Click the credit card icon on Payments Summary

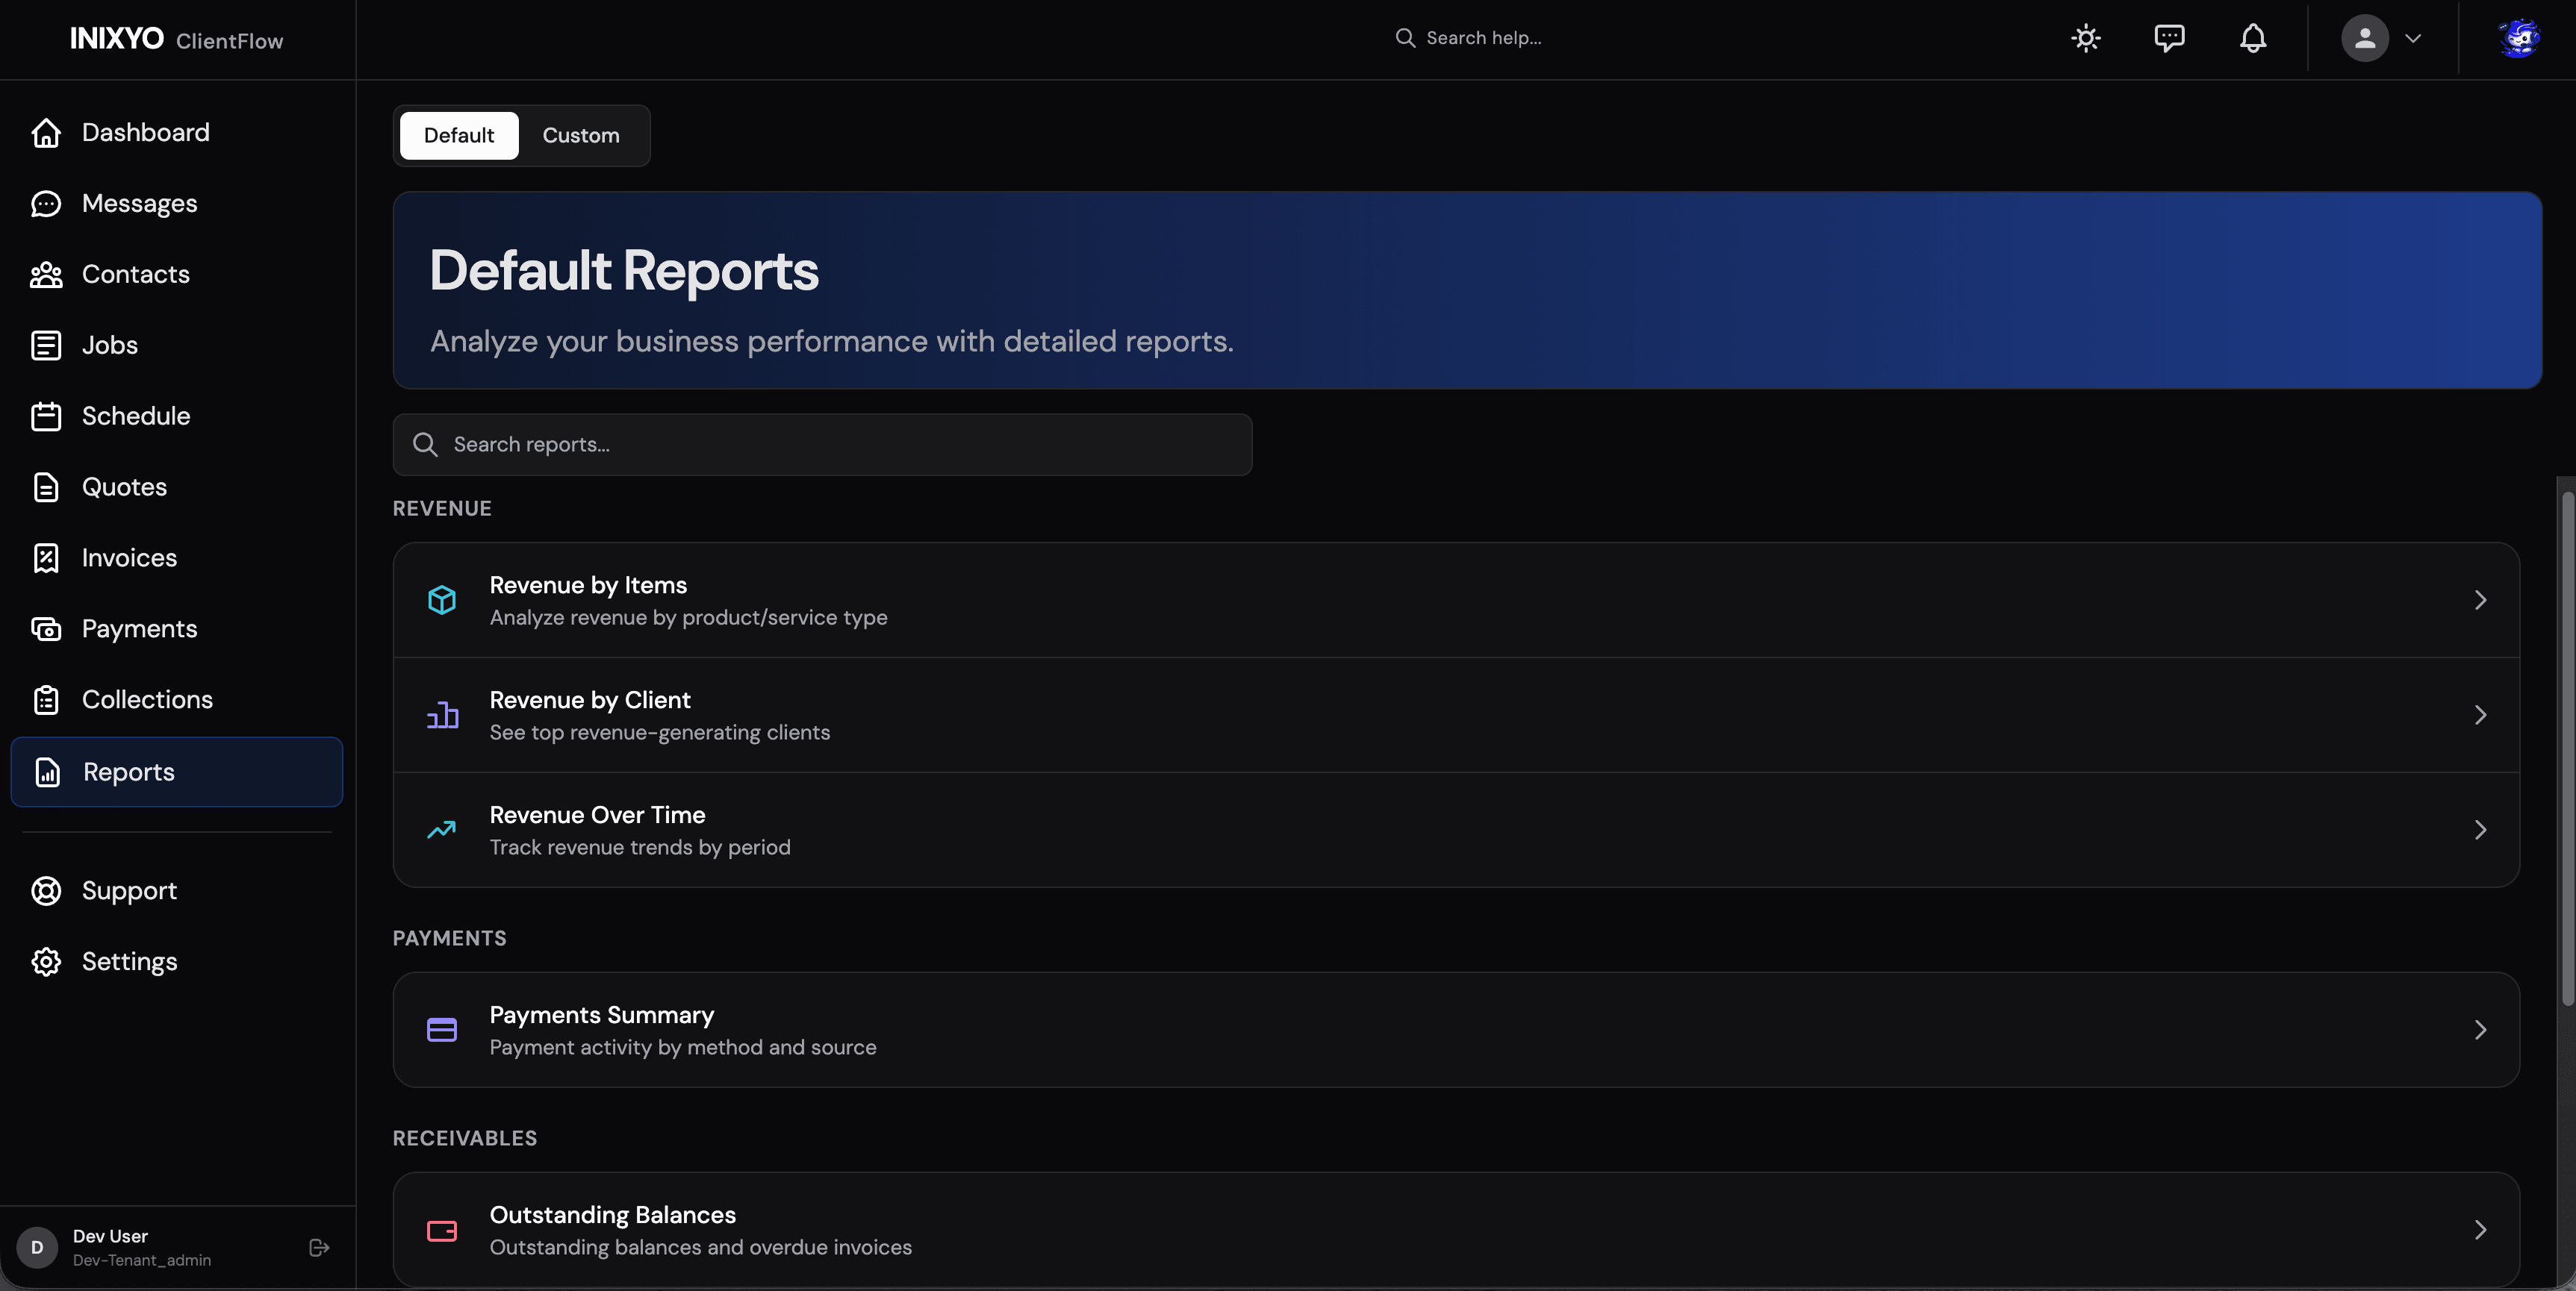click(x=441, y=1029)
